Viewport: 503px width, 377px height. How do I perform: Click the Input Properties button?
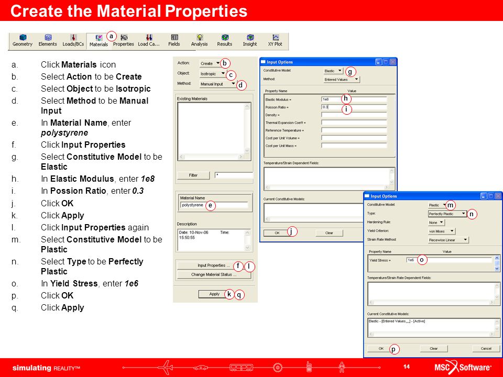coord(214,265)
